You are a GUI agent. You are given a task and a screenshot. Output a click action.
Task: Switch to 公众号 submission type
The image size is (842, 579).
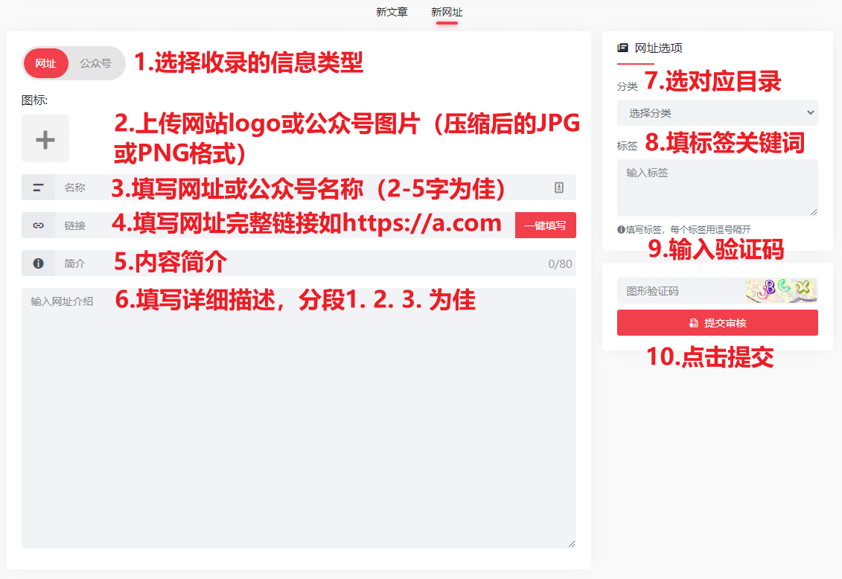click(x=95, y=63)
